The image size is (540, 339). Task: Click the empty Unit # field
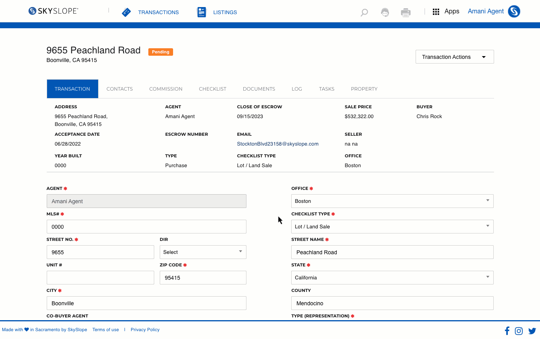pos(100,278)
